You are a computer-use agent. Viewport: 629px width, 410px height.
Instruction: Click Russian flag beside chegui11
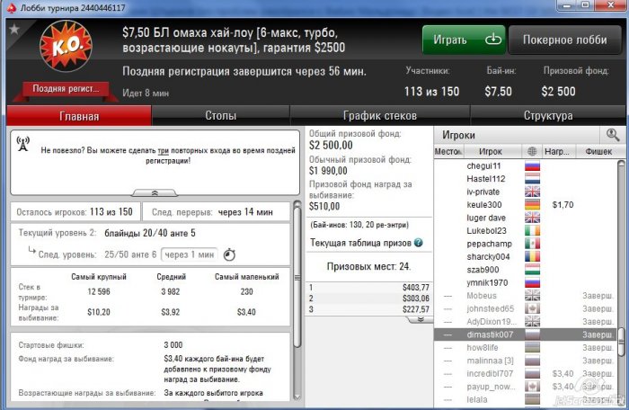[x=532, y=165]
